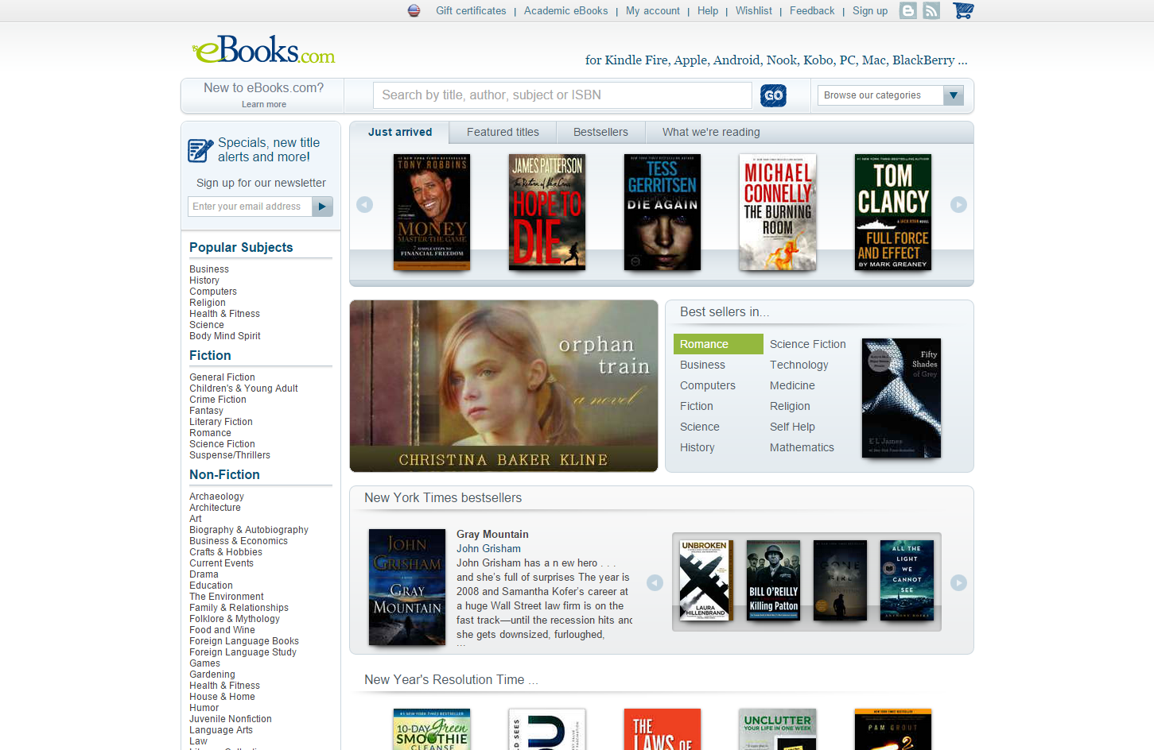Advance the Just arrived carousel forward
This screenshot has width=1154, height=750.
959,204
